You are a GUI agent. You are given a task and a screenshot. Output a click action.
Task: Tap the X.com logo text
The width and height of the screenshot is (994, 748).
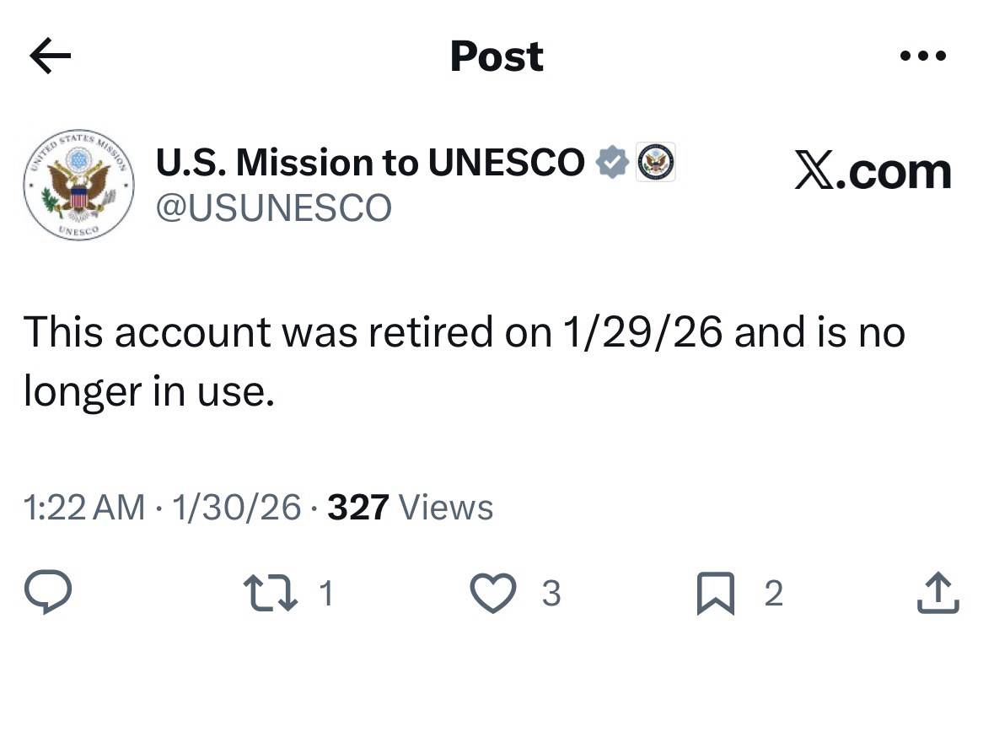coord(873,171)
